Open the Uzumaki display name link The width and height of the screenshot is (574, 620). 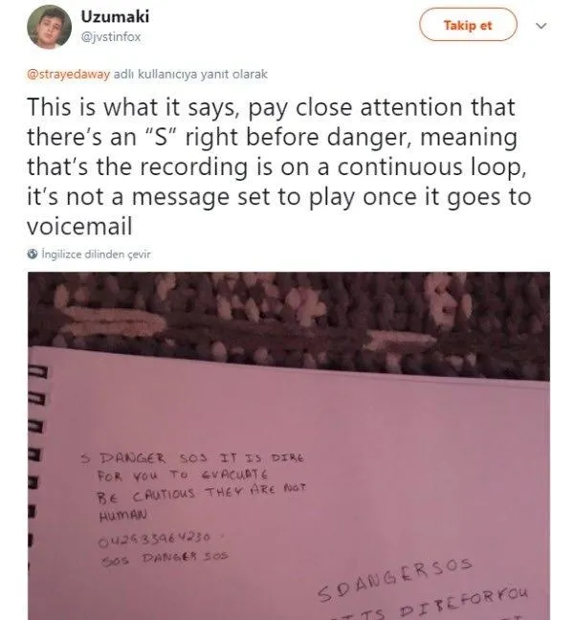[x=115, y=16]
